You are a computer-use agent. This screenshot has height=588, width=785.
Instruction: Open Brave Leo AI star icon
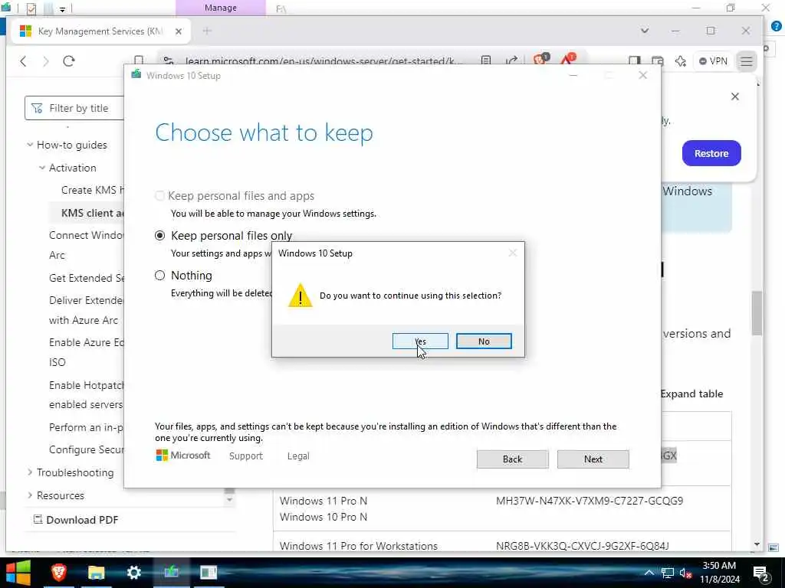[x=681, y=61]
